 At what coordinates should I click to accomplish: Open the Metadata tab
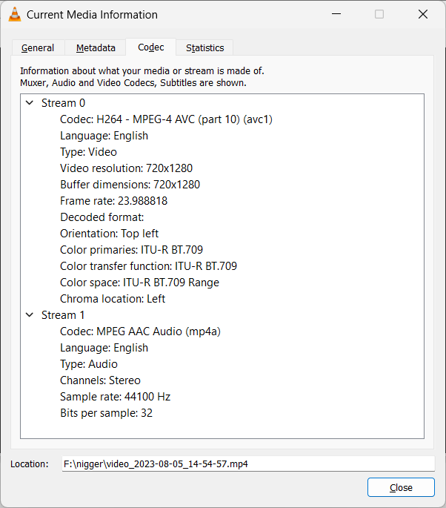pos(96,47)
